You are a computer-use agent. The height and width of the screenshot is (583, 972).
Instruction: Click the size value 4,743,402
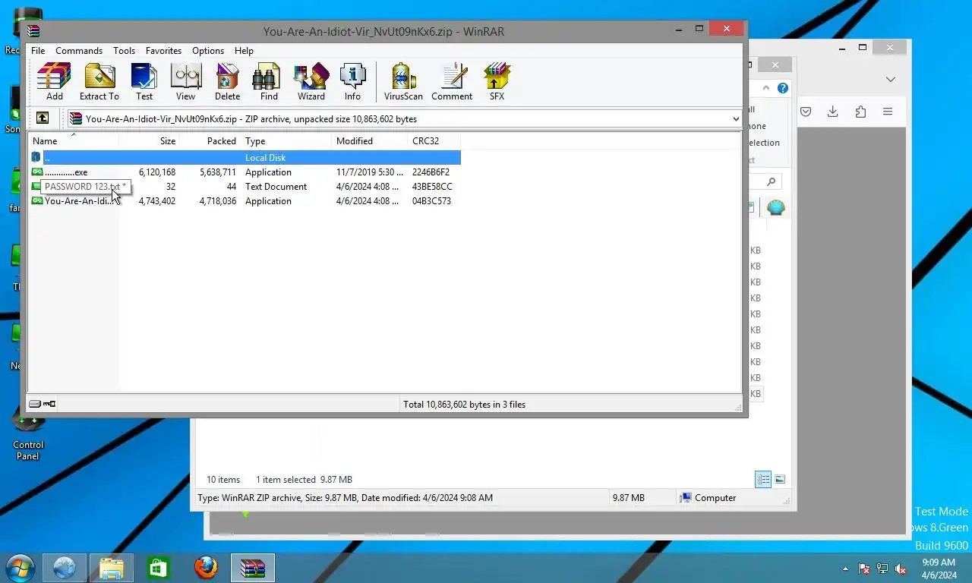pos(156,201)
